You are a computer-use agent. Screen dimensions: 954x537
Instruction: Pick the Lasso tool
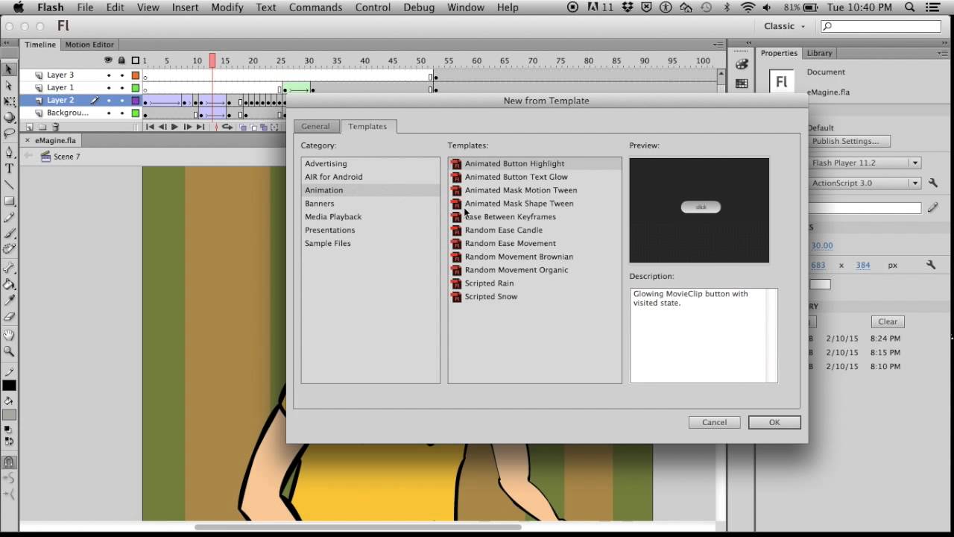(x=9, y=134)
